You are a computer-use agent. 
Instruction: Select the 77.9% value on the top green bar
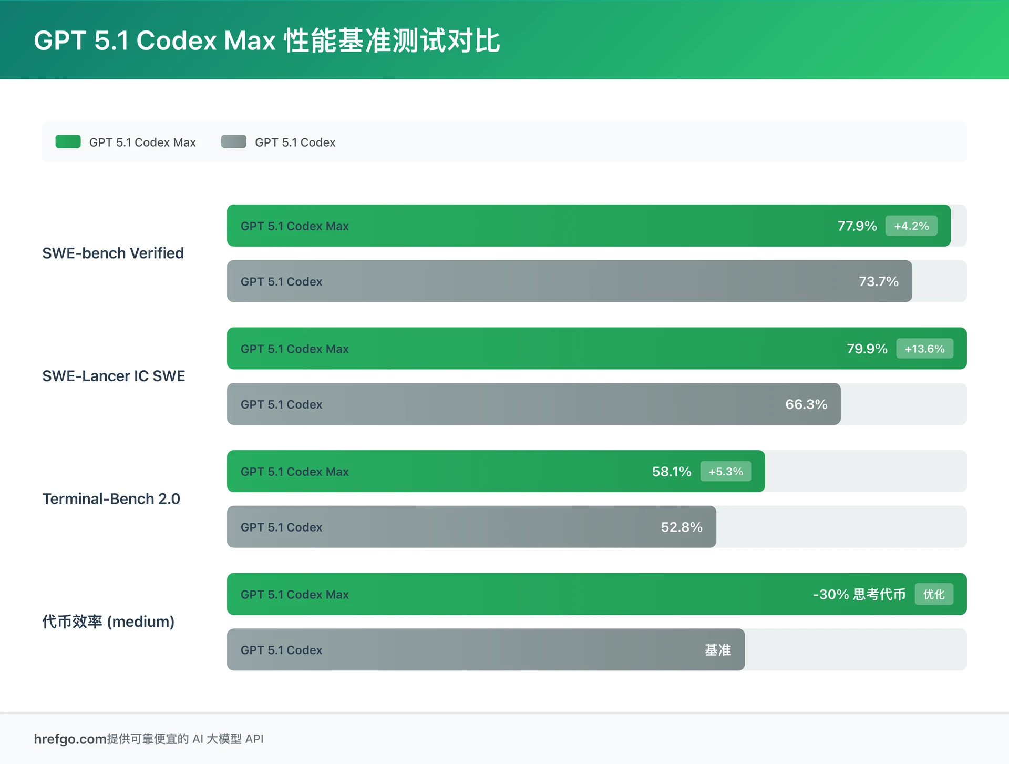click(x=857, y=226)
